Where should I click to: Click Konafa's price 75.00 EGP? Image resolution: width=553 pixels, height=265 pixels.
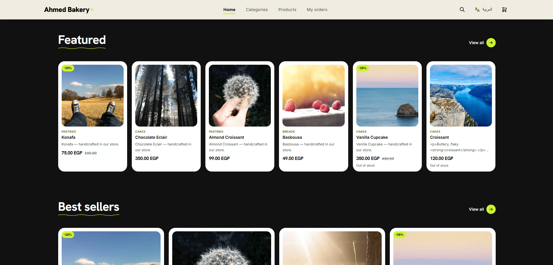click(72, 153)
